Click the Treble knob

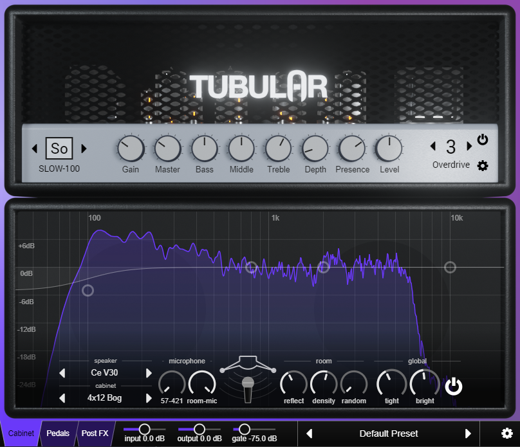pos(279,149)
